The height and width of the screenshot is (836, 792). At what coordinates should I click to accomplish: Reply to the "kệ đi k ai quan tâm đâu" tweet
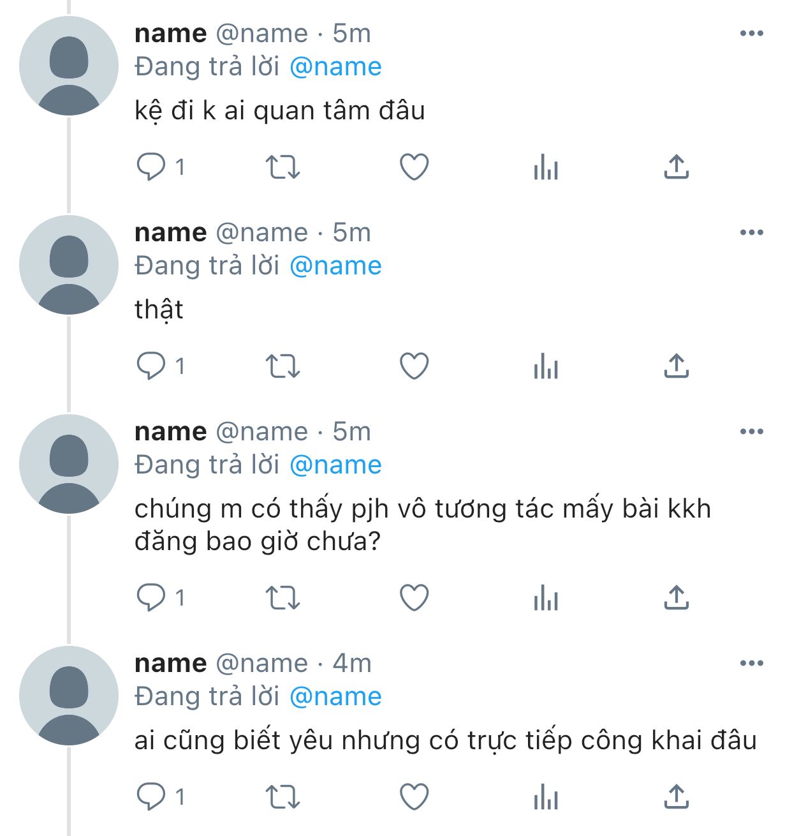[151, 167]
